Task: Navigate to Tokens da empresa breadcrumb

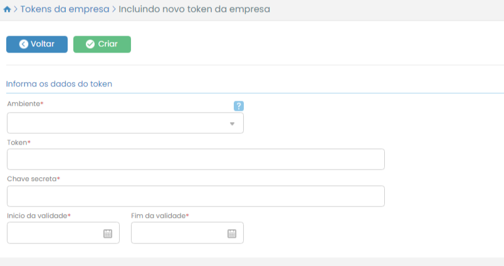Action: 65,10
